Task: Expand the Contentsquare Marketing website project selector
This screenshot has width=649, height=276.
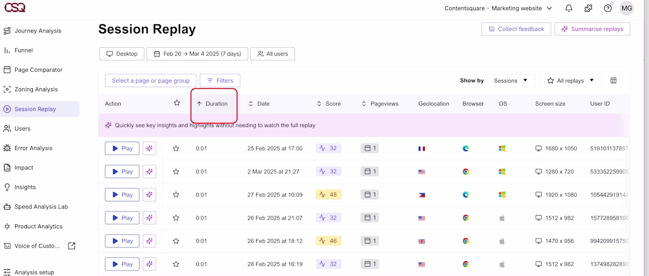Action: (x=498, y=8)
